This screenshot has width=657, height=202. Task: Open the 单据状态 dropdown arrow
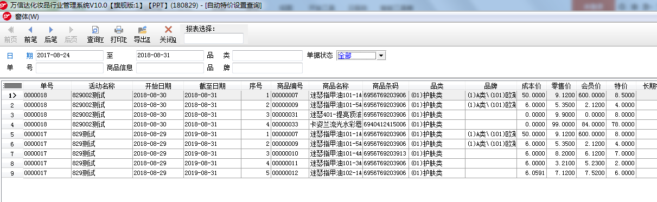(x=381, y=55)
